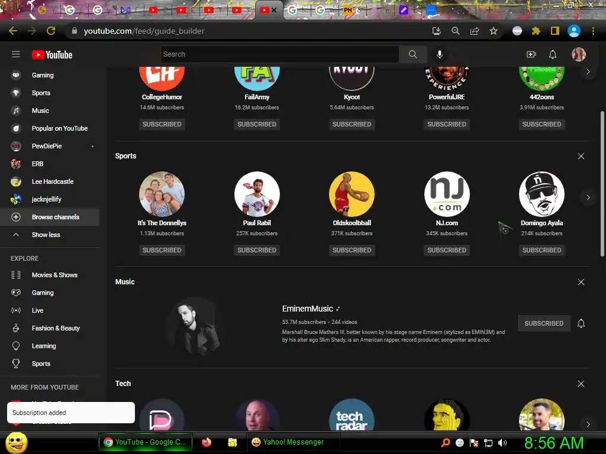Image resolution: width=606 pixels, height=454 pixels.
Task: Open ERB subscription in sidebar
Action: pyautogui.click(x=50, y=164)
